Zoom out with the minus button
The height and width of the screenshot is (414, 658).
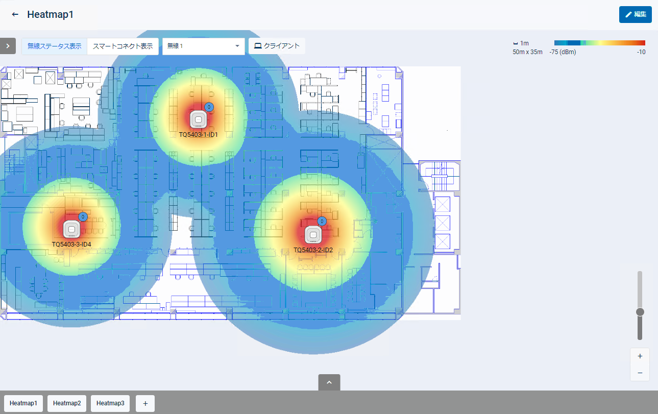(x=640, y=373)
